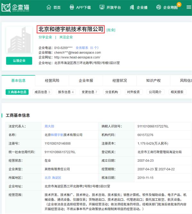Click the 认领企业 button
Screen dimensions: 192x214
point(19,61)
